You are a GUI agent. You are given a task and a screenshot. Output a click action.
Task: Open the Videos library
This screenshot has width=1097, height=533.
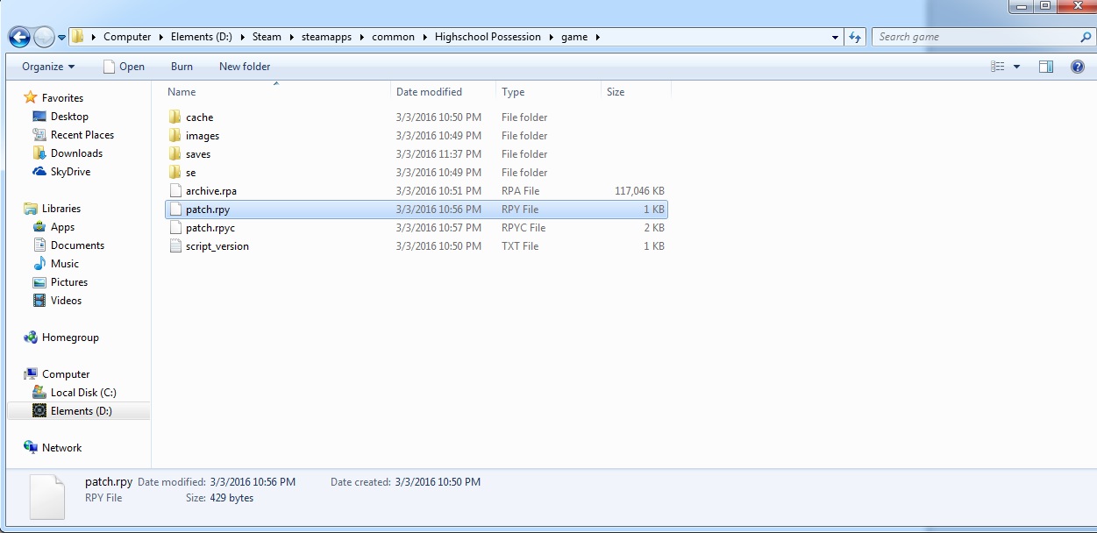point(66,300)
